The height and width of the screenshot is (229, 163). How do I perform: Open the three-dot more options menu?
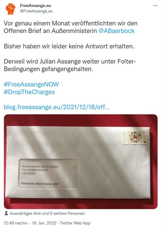(155, 6)
